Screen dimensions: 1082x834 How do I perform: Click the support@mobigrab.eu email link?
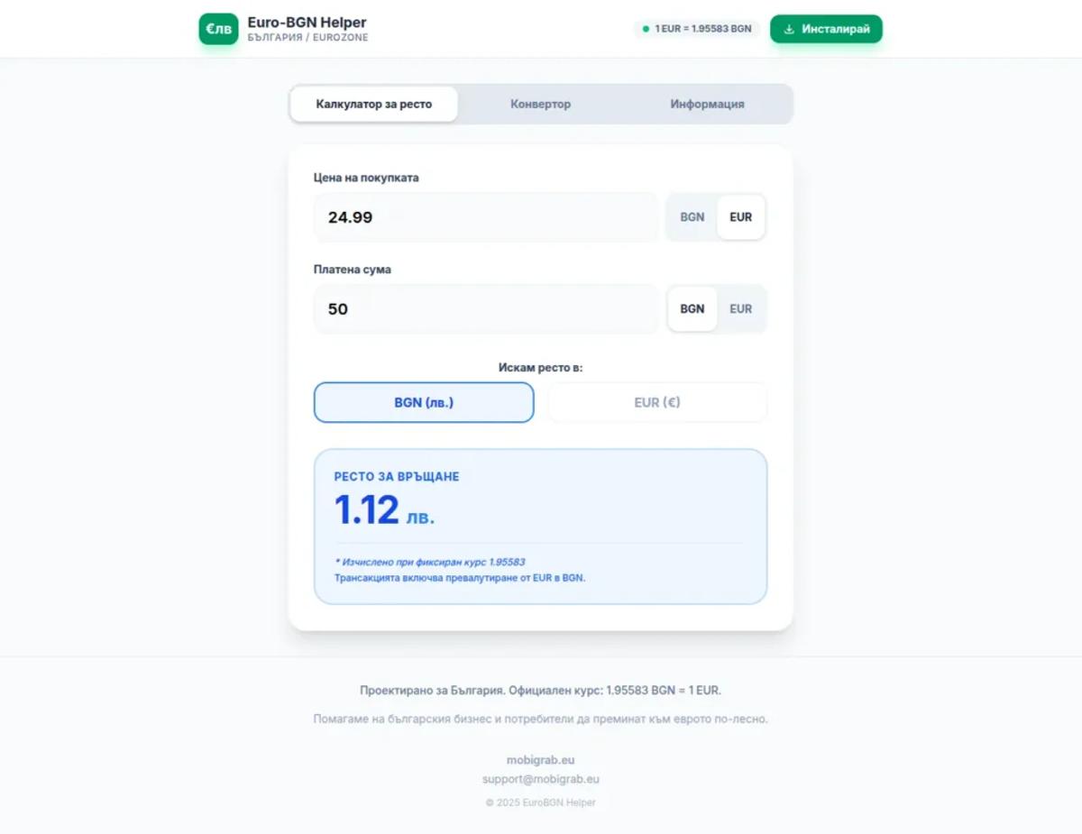[x=541, y=779]
